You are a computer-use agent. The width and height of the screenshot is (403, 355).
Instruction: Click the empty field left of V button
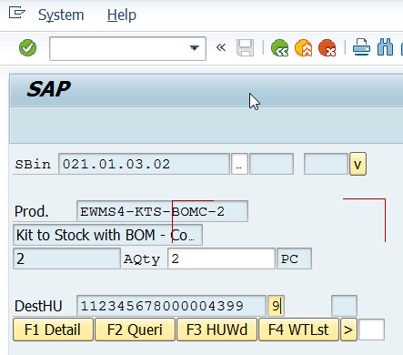(x=326, y=164)
